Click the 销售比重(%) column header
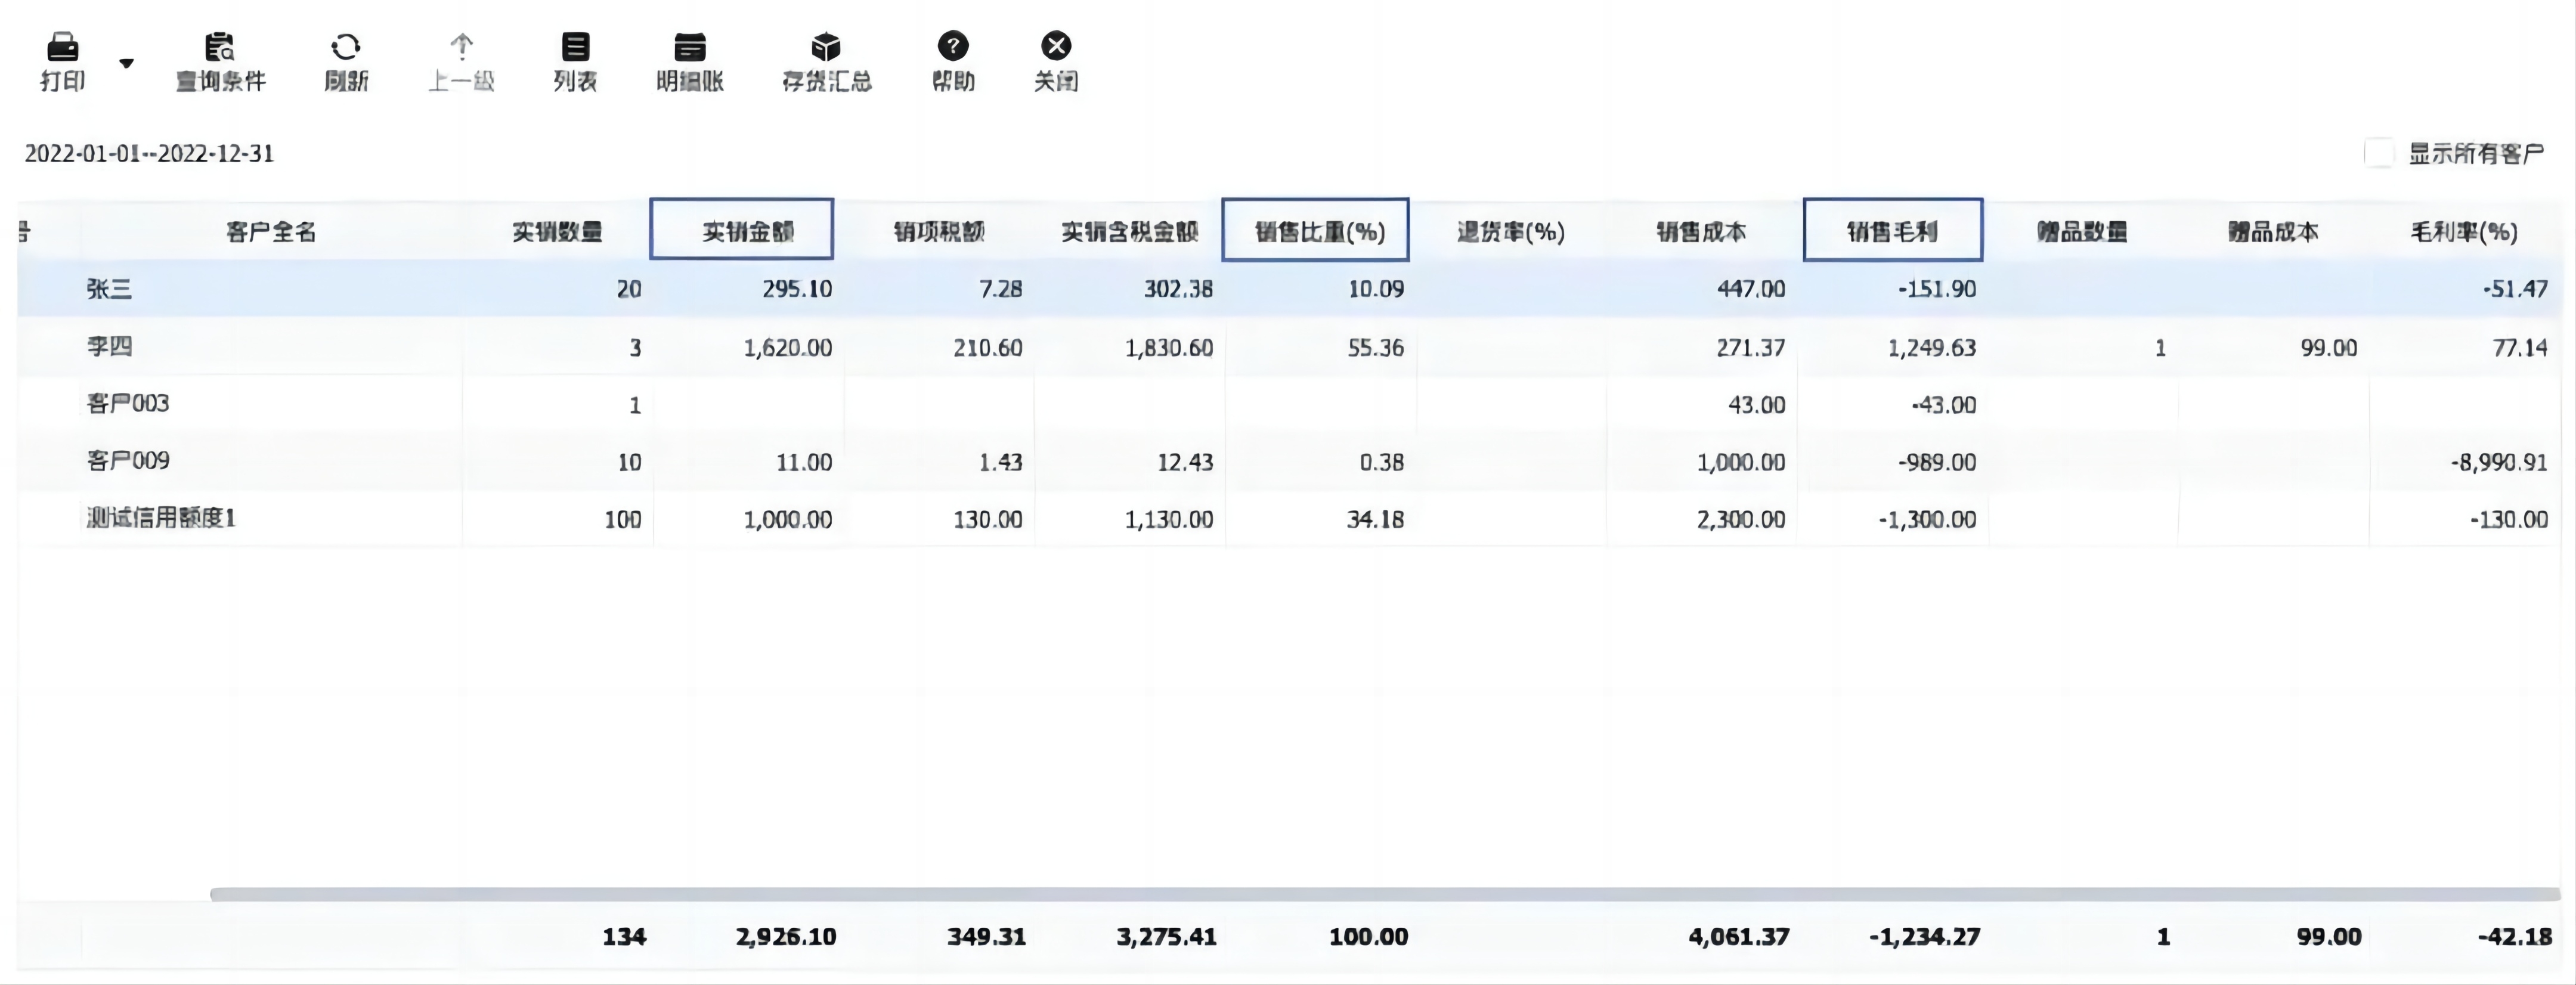Image resolution: width=2576 pixels, height=985 pixels. pos(1316,231)
